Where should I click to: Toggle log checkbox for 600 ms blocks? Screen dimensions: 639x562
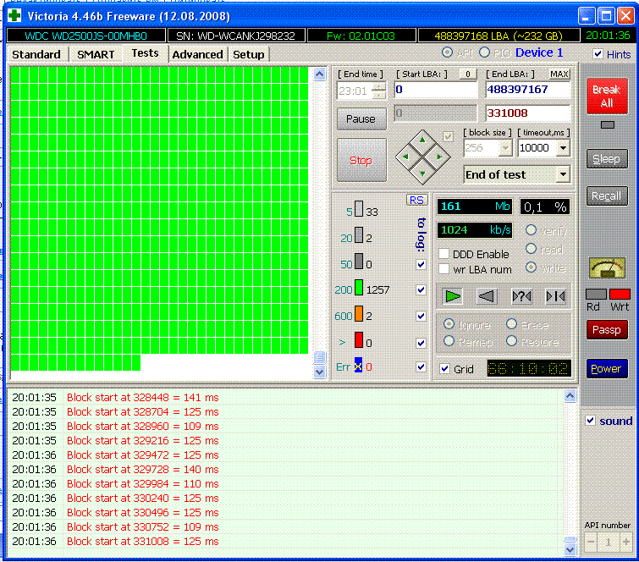(421, 317)
